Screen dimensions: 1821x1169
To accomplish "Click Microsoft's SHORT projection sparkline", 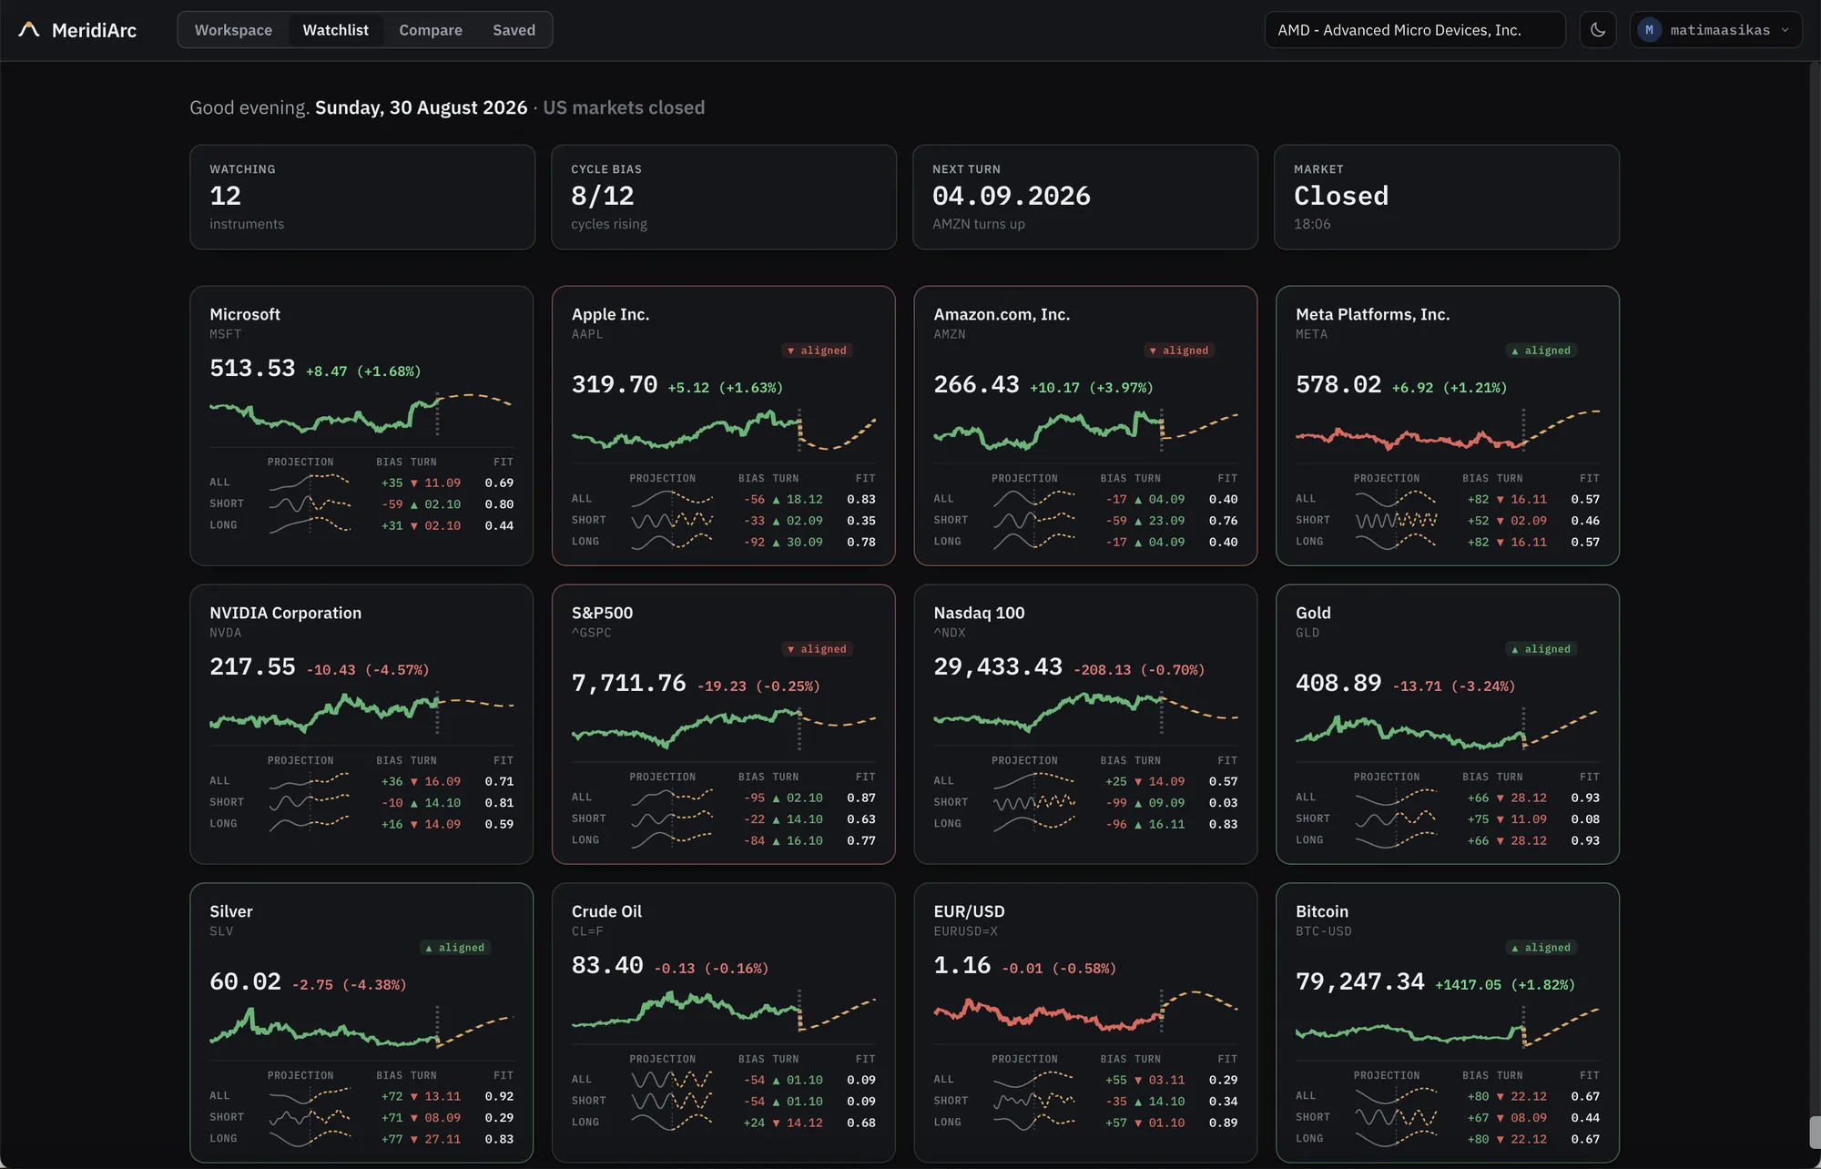I will 310,503.
